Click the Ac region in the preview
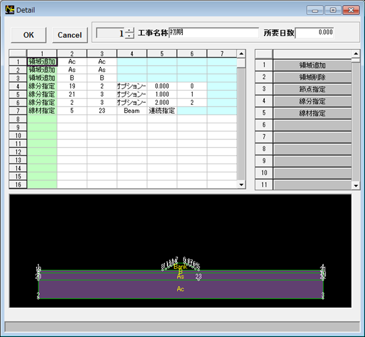 [x=180, y=289]
